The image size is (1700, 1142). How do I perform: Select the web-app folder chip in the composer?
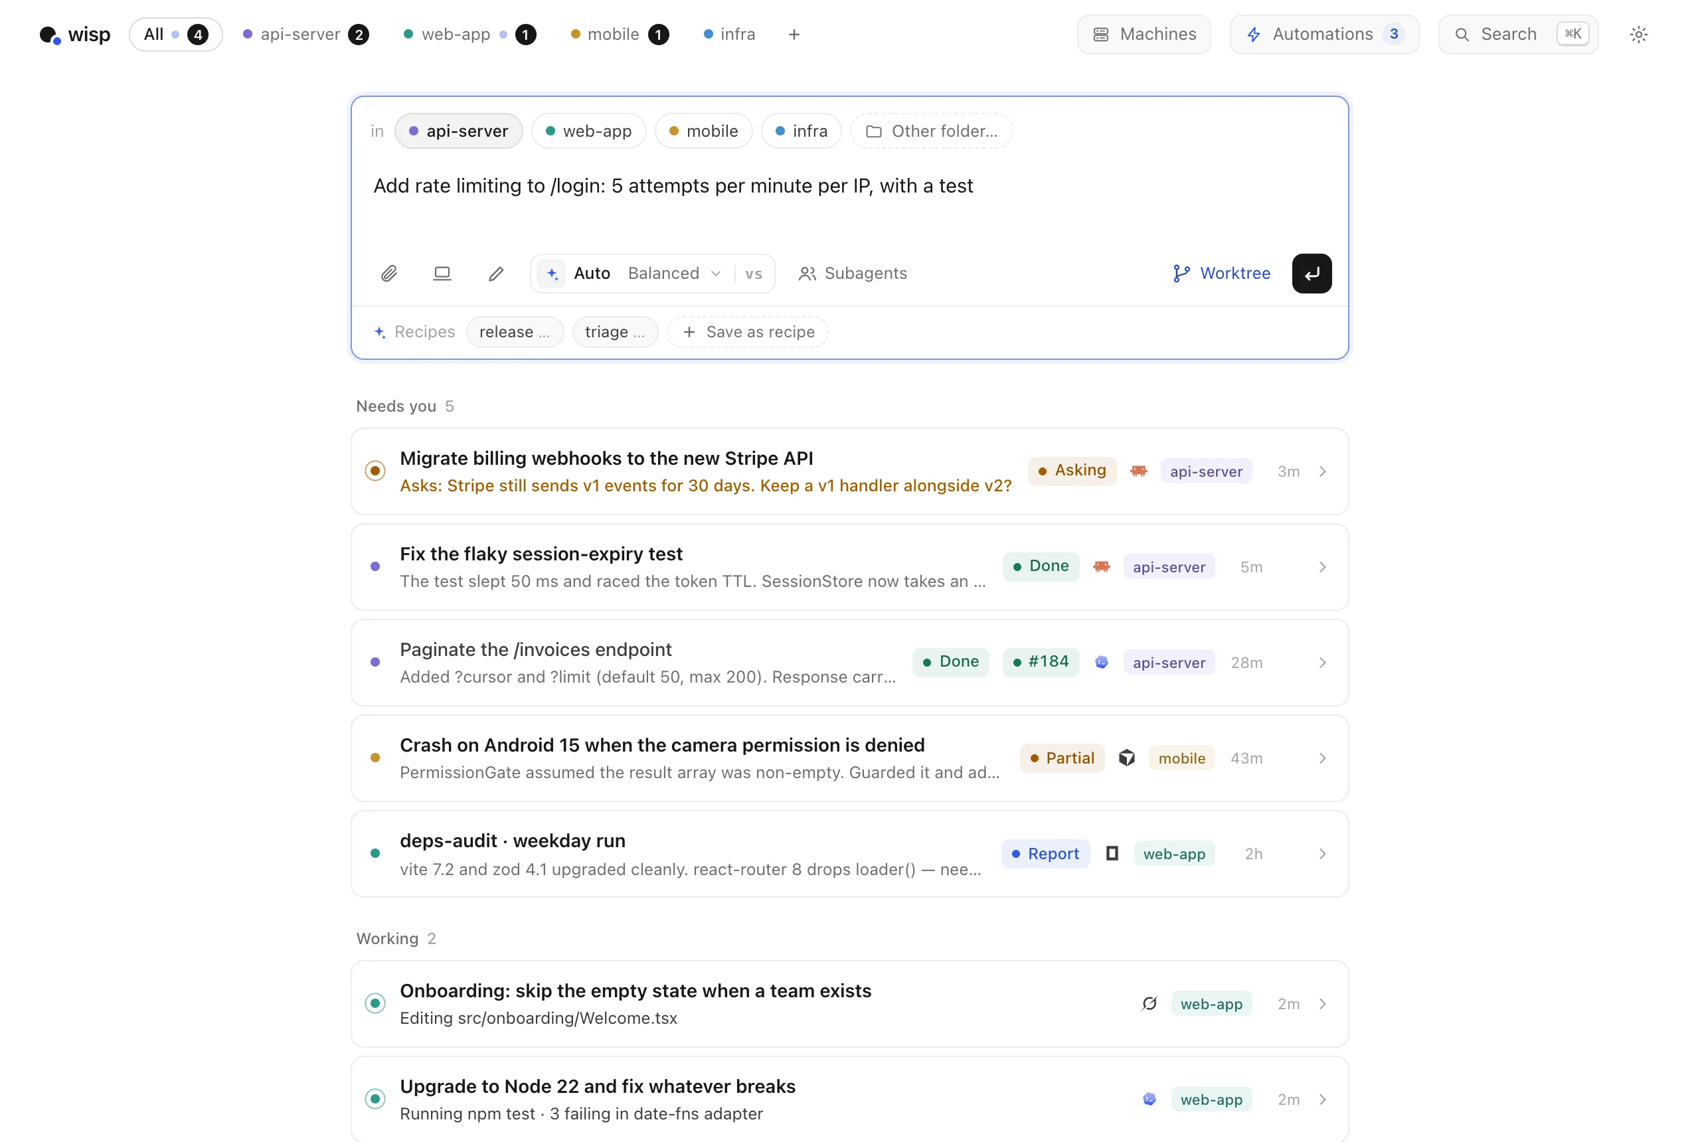coord(588,131)
